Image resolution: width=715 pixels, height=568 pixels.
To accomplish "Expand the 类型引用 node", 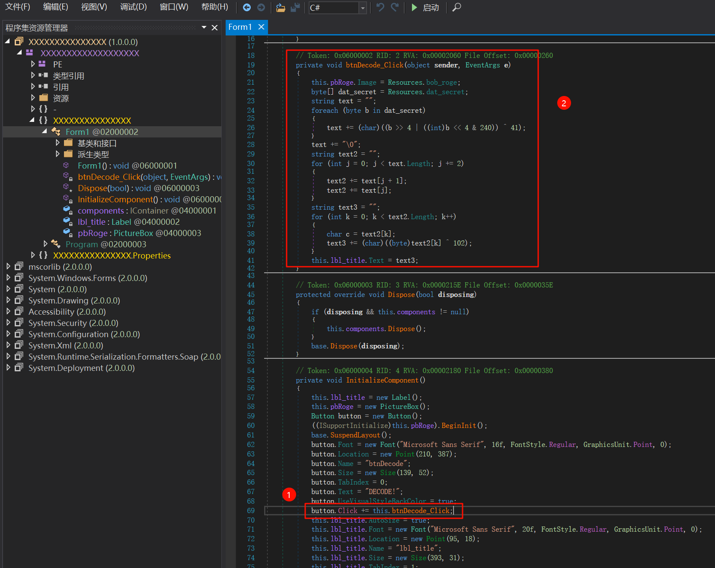I will click(33, 75).
